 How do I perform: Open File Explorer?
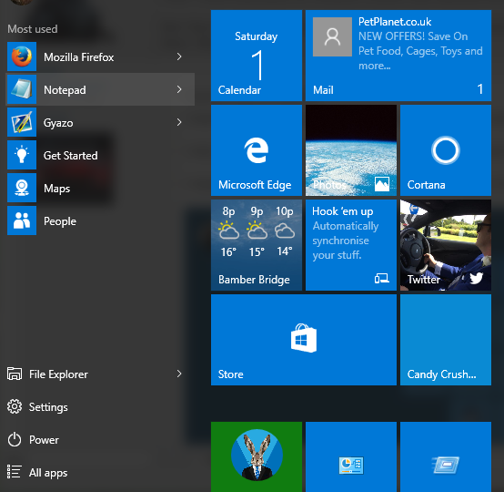[100, 374]
